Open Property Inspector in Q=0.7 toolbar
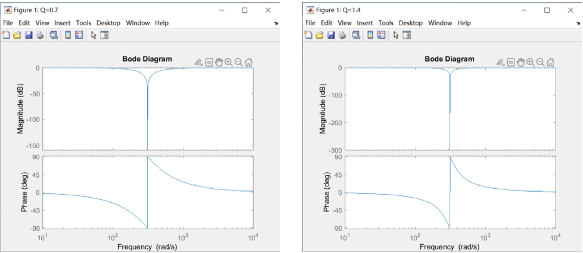 tap(105, 35)
